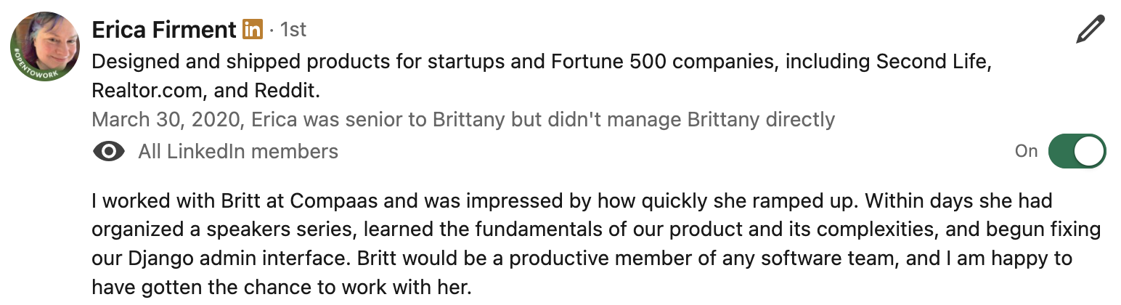Screen dimensions: 1121x305
Task: Click the 1st degree connection label
Action: pos(293,30)
